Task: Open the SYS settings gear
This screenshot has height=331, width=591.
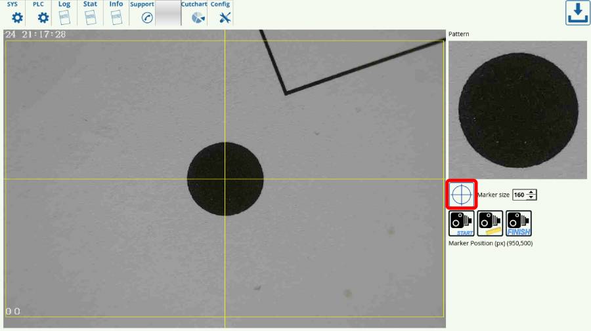Action: pos(17,18)
